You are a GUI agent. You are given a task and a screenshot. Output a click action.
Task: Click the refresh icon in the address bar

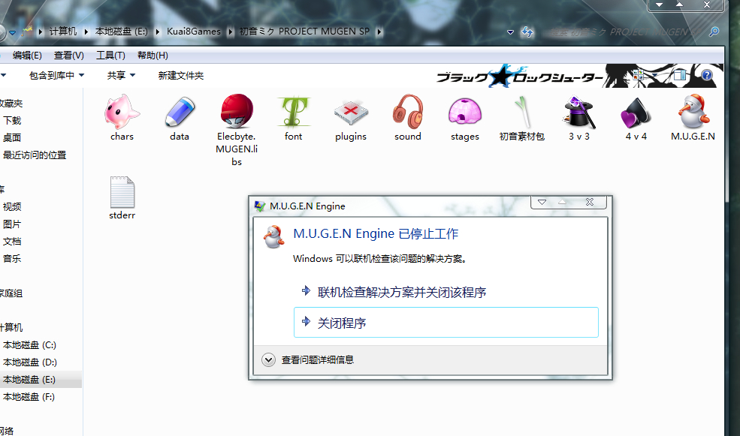click(527, 32)
